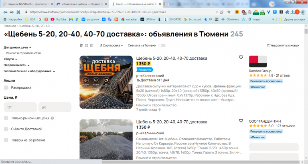Open first listing title Щебень 5-20 доставка

(x=172, y=58)
